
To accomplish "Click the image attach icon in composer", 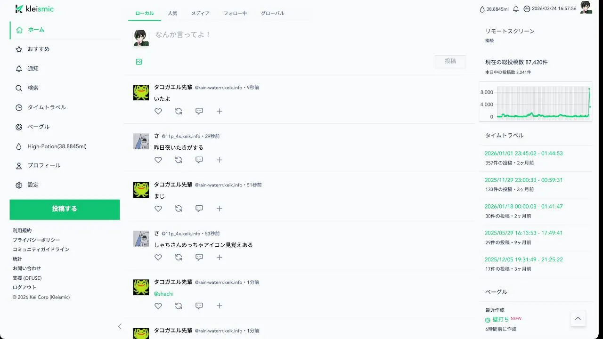I will pos(139,62).
